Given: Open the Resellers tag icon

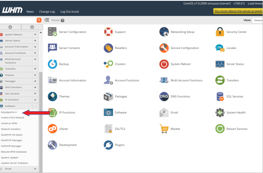Looking at the screenshot, I should coord(108,48).
